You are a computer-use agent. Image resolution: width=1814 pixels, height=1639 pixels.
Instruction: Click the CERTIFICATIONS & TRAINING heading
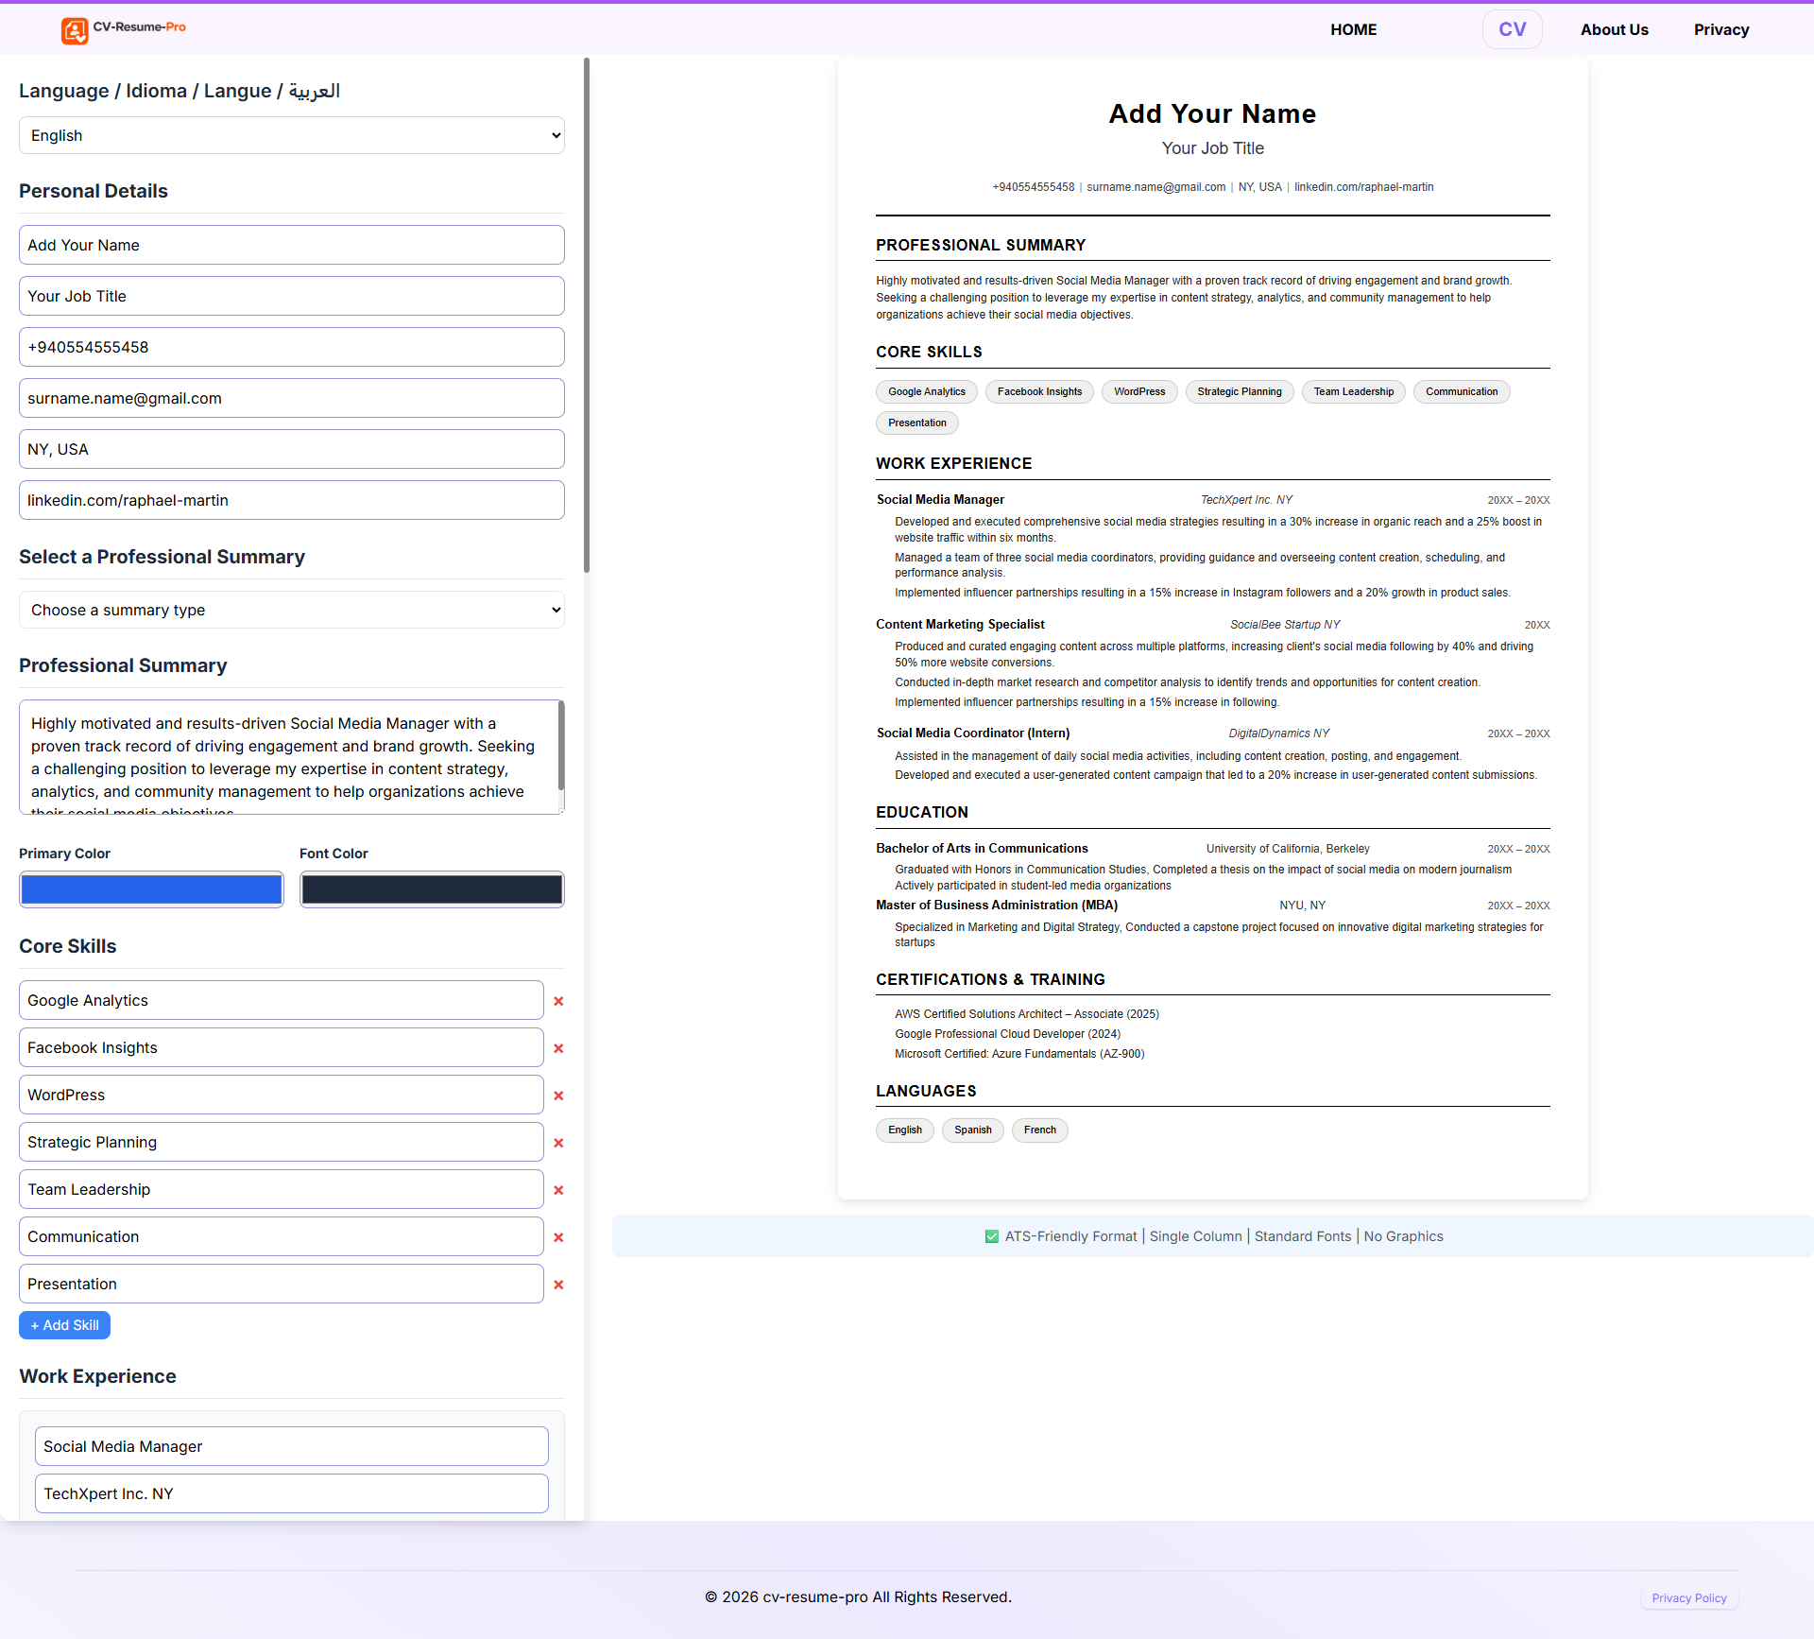pos(990,979)
